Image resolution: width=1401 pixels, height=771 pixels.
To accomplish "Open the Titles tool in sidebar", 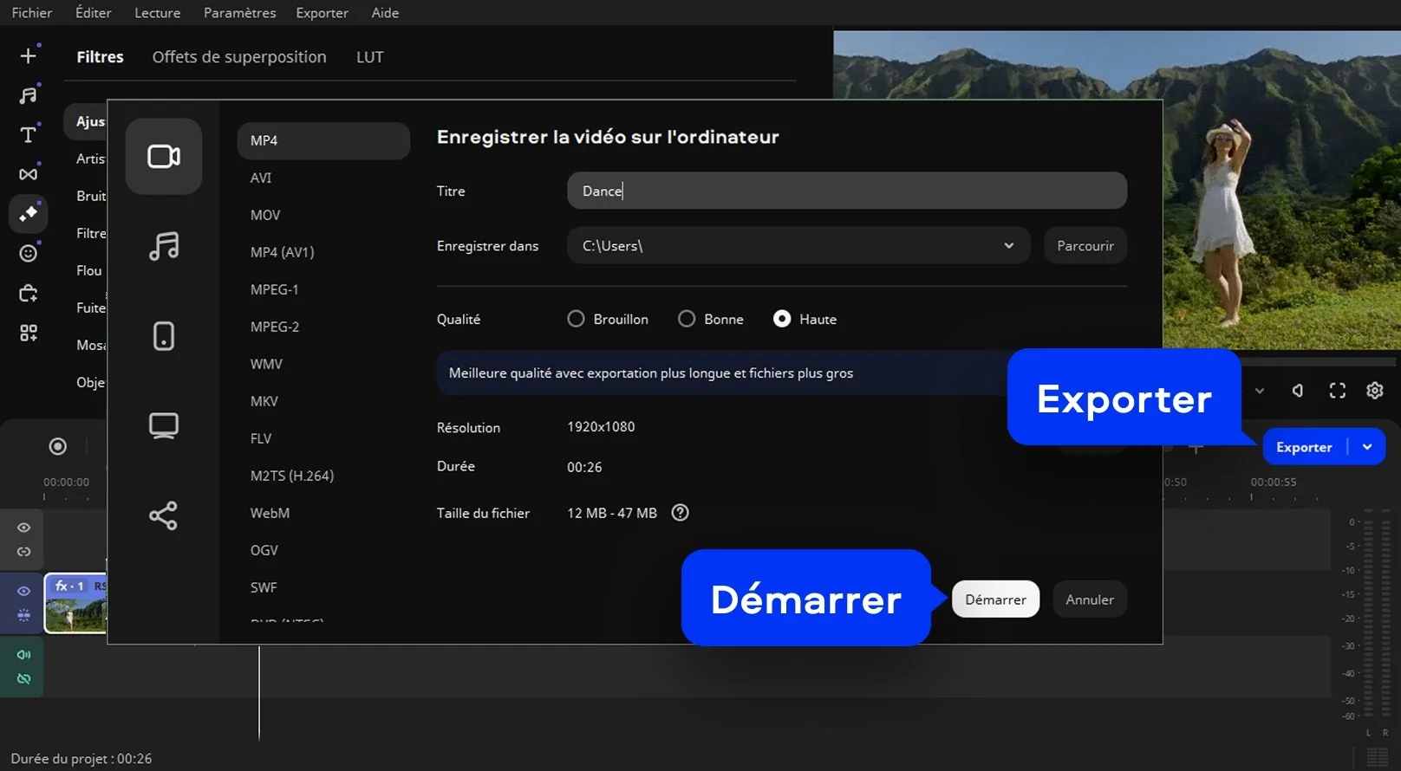I will pos(28,134).
